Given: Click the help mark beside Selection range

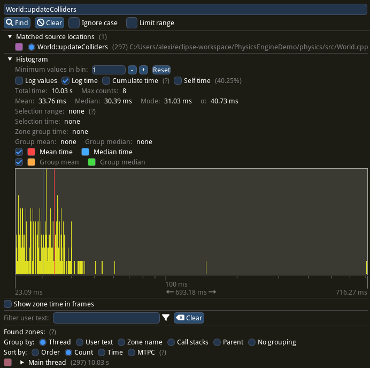Looking at the screenshot, I should click(x=92, y=111).
